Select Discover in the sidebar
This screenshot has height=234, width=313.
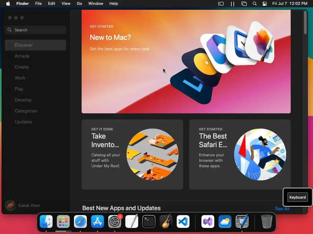(x=35, y=45)
